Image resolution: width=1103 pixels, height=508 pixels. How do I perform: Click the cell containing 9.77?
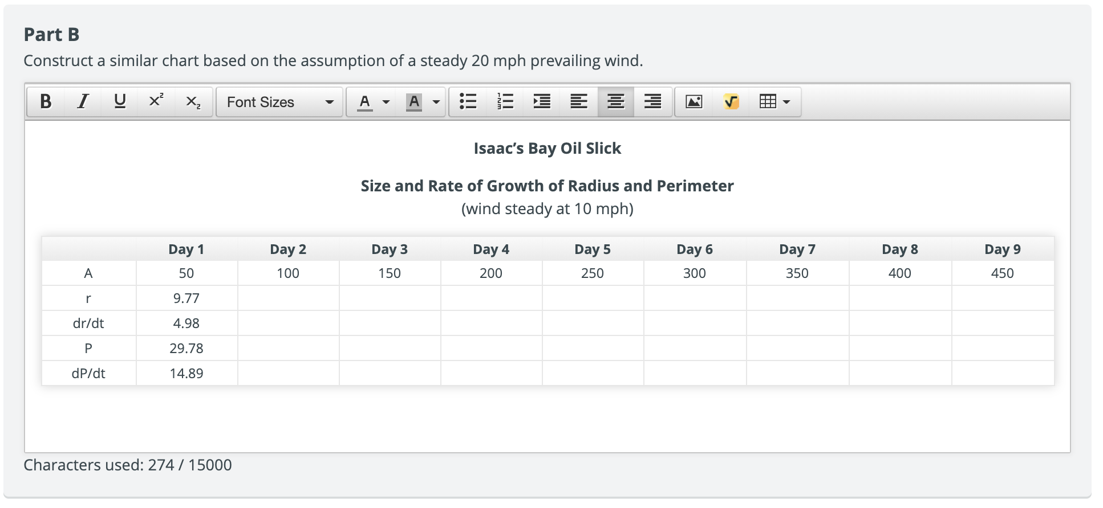186,298
